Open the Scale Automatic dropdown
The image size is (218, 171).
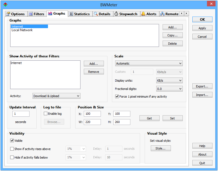click(x=149, y=63)
